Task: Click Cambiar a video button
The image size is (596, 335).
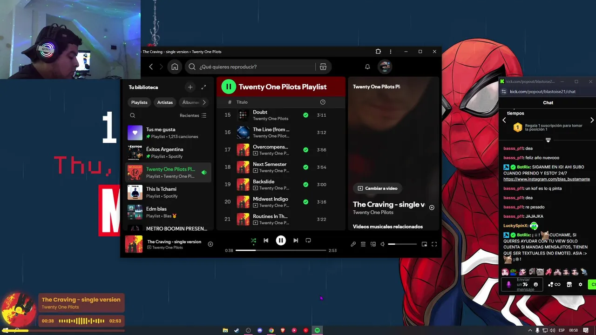Action: [378, 188]
